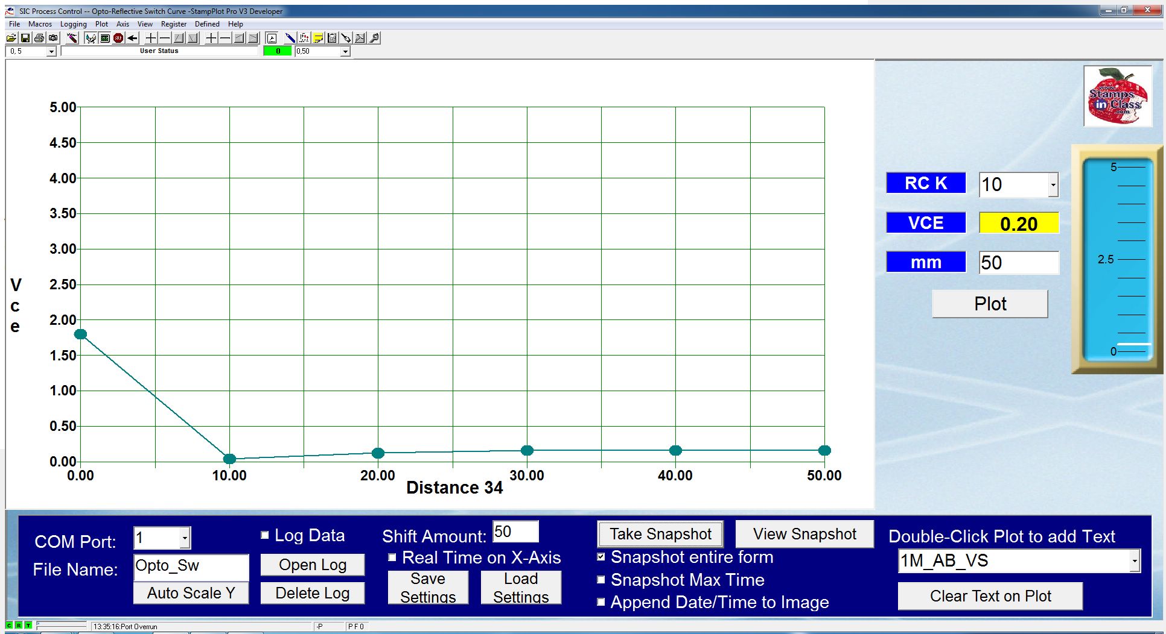Expand the 1M_AB_VS text style dropdown
This screenshot has height=634, width=1166.
click(1135, 561)
